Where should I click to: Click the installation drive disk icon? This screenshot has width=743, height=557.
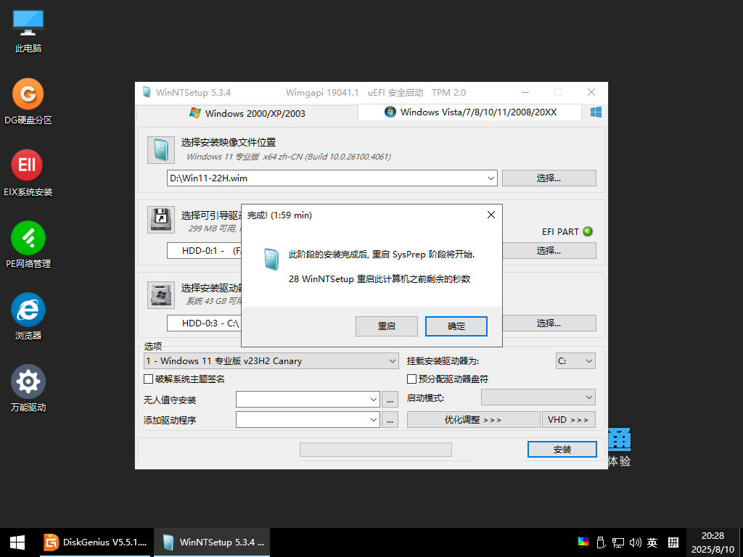(x=160, y=294)
